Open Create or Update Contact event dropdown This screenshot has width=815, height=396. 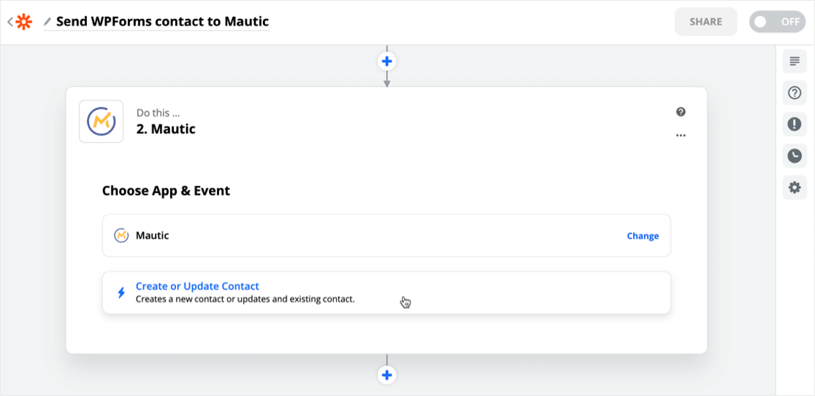point(386,292)
